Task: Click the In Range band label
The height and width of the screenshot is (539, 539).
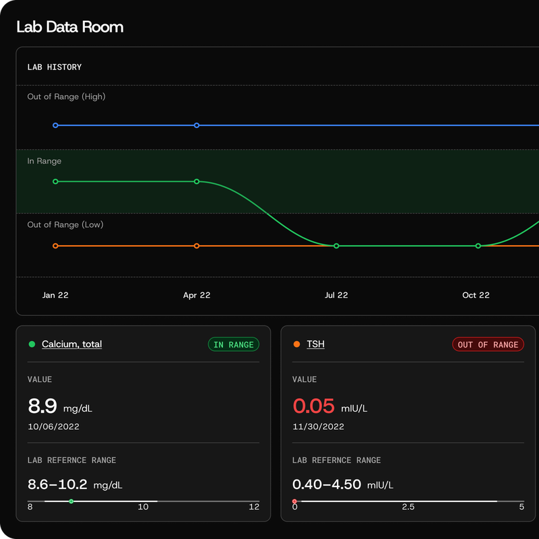Action: (x=44, y=161)
